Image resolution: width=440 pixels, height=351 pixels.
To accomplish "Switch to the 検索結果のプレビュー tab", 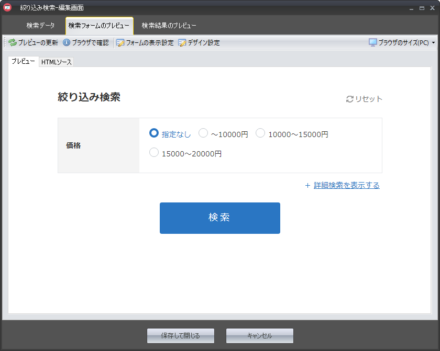I will click(169, 26).
